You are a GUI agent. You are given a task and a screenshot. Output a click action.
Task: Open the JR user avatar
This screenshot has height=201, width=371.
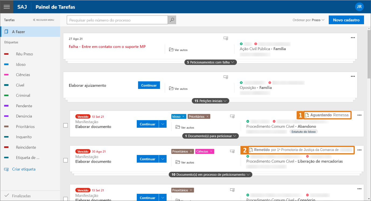point(359,7)
